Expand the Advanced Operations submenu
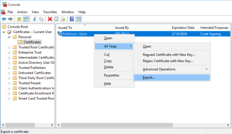Image resolution: width=232 pixels, height=134 pixels. coord(172,69)
